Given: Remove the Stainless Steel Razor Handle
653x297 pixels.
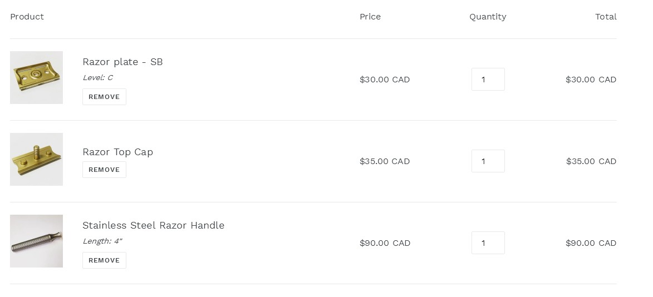Looking at the screenshot, I should pyautogui.click(x=104, y=260).
